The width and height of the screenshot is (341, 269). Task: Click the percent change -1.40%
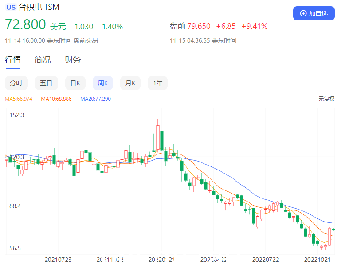point(111,27)
